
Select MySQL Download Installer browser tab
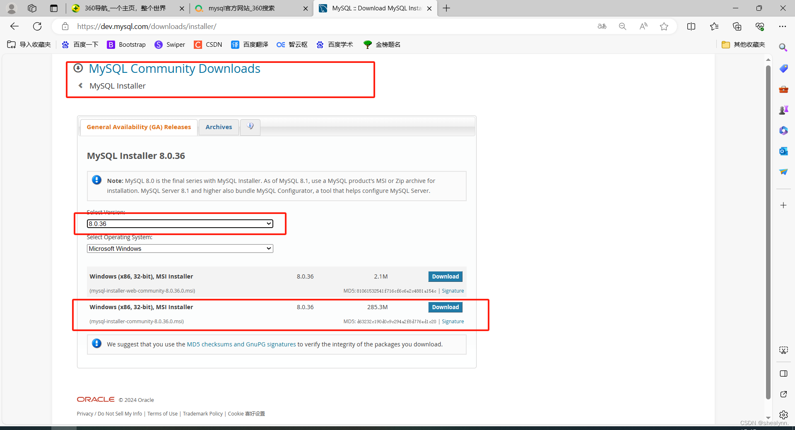click(x=376, y=8)
